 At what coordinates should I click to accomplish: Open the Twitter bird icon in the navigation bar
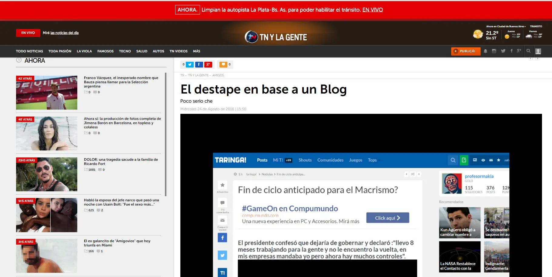(503, 51)
